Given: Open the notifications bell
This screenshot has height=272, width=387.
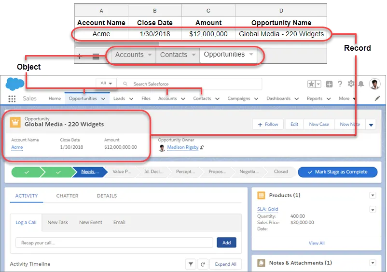Looking at the screenshot, I should 361,84.
